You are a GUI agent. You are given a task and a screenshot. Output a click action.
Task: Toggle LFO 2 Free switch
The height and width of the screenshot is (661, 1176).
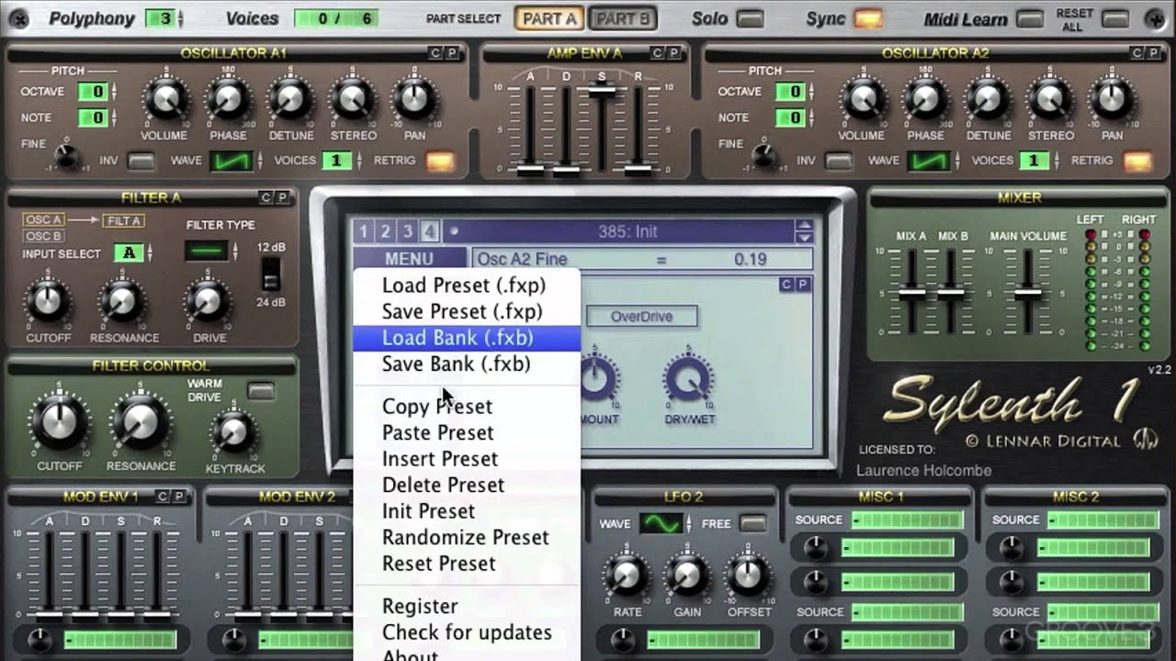tap(753, 524)
